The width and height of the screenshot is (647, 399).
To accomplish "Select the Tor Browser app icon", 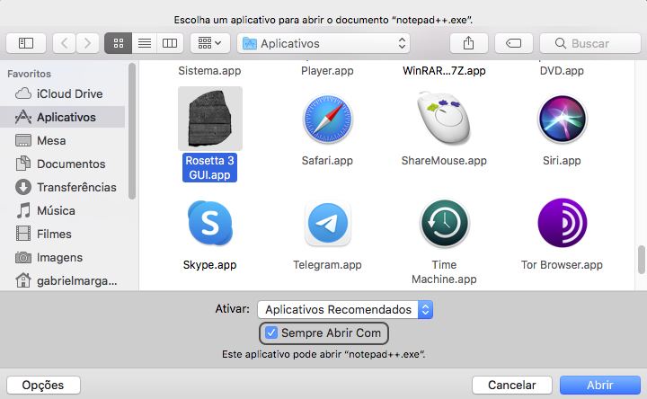I will [562, 223].
